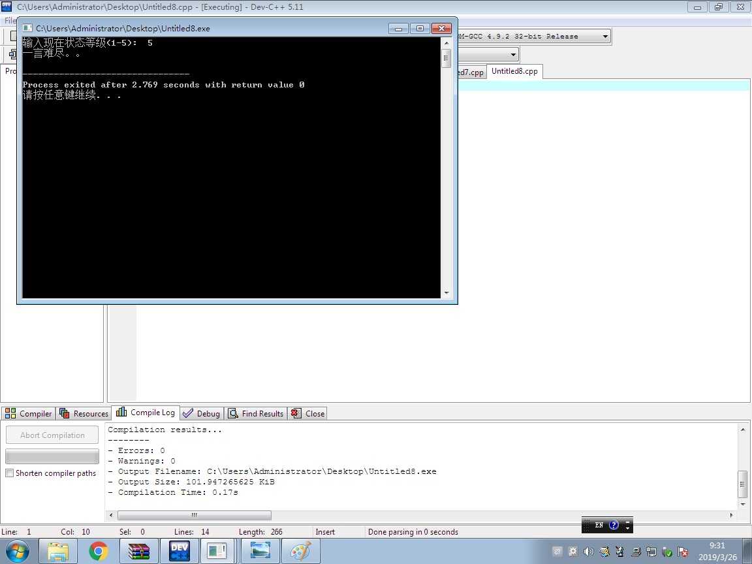This screenshot has height=564, width=752.
Task: Open the dropdown below the compiler selector
Action: coord(513,54)
